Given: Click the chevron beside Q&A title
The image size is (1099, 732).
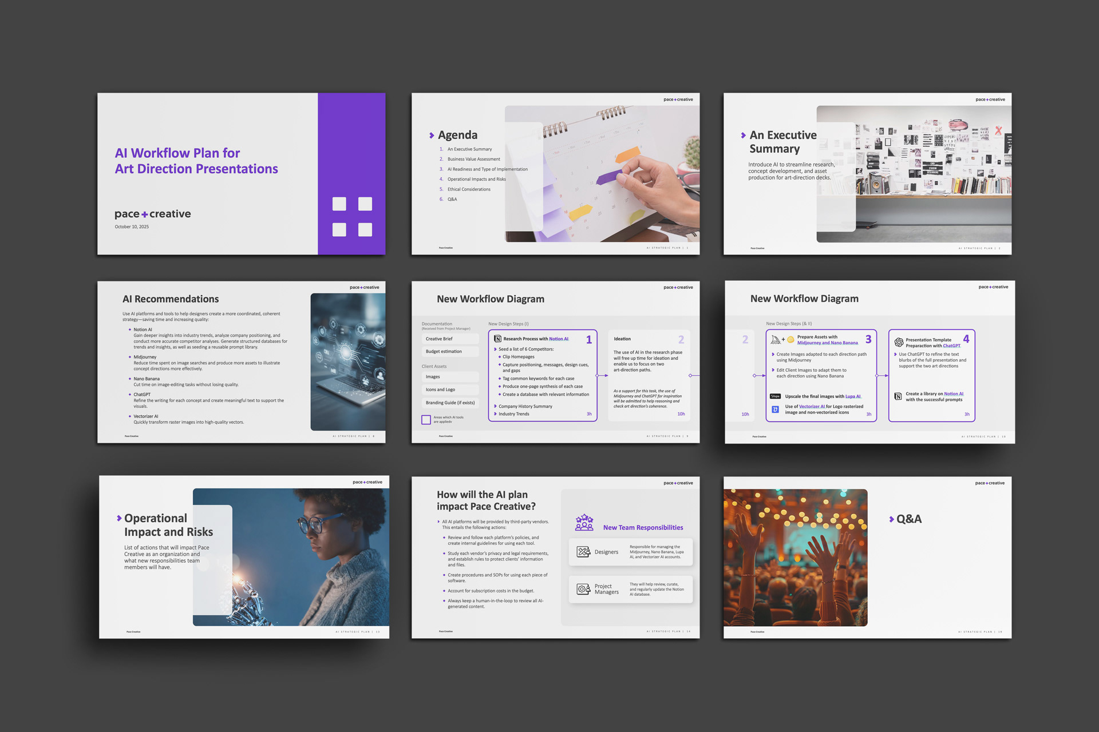Looking at the screenshot, I should (891, 519).
